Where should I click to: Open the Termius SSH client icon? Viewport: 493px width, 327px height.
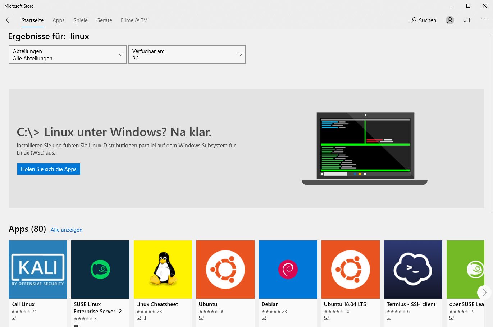pyautogui.click(x=413, y=270)
